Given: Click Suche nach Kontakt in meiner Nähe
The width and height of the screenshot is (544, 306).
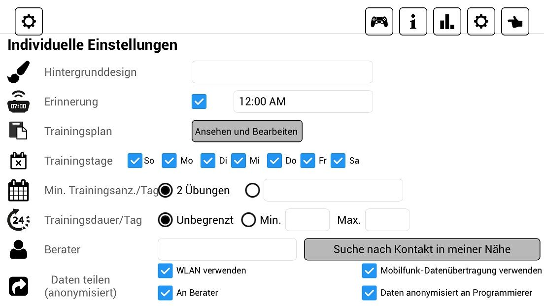Looking at the screenshot, I should tap(422, 249).
